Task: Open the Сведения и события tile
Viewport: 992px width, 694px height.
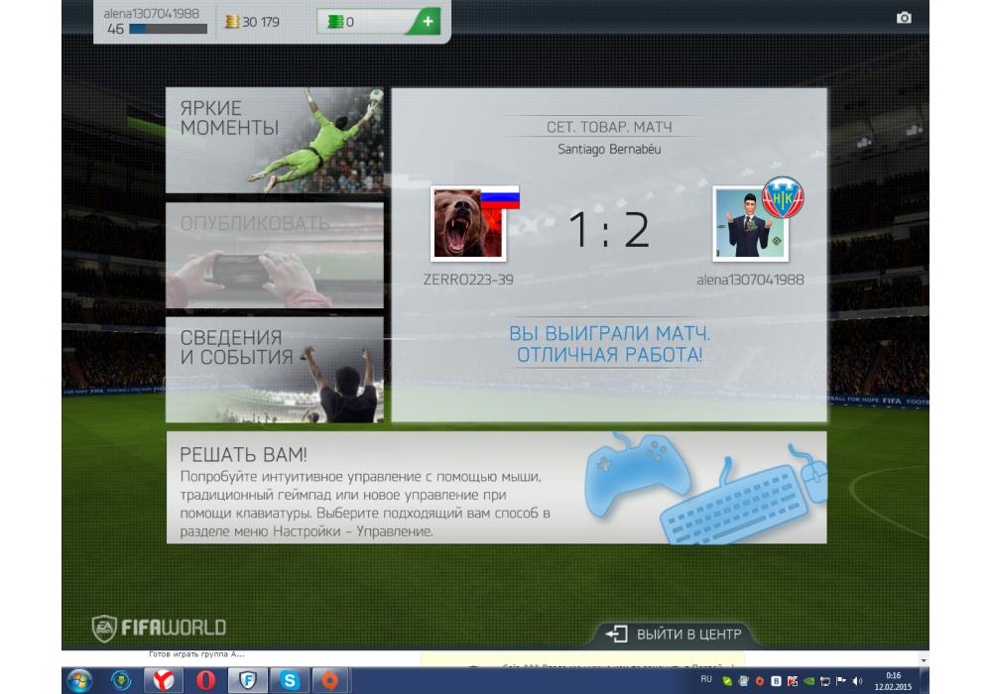Action: [275, 370]
